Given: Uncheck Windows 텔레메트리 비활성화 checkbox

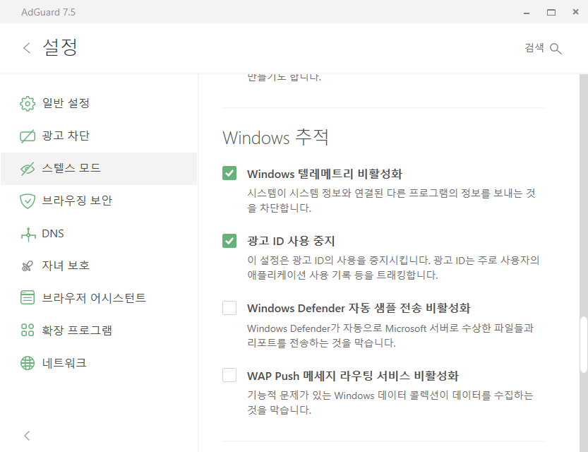Looking at the screenshot, I should tap(229, 173).
